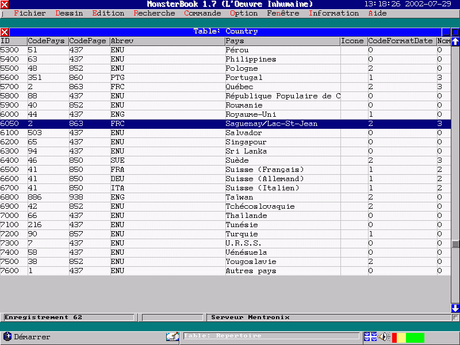Image resolution: width=460 pixels, height=345 pixels.
Task: Open the Recherche menu
Action: (x=154, y=13)
